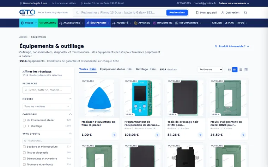Click the phone icon beside Mon appareil

click(x=197, y=13)
